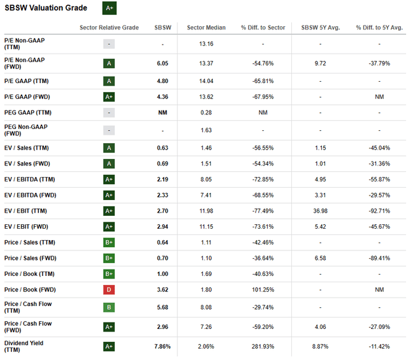
Task: Click the NM value in PEG GAAP SBSW column
Action: pyautogui.click(x=163, y=112)
